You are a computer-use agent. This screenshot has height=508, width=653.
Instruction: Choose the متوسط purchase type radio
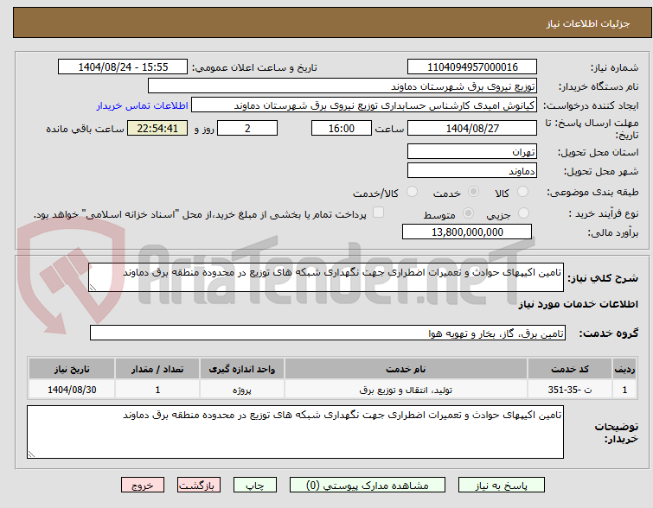pyautogui.click(x=468, y=213)
